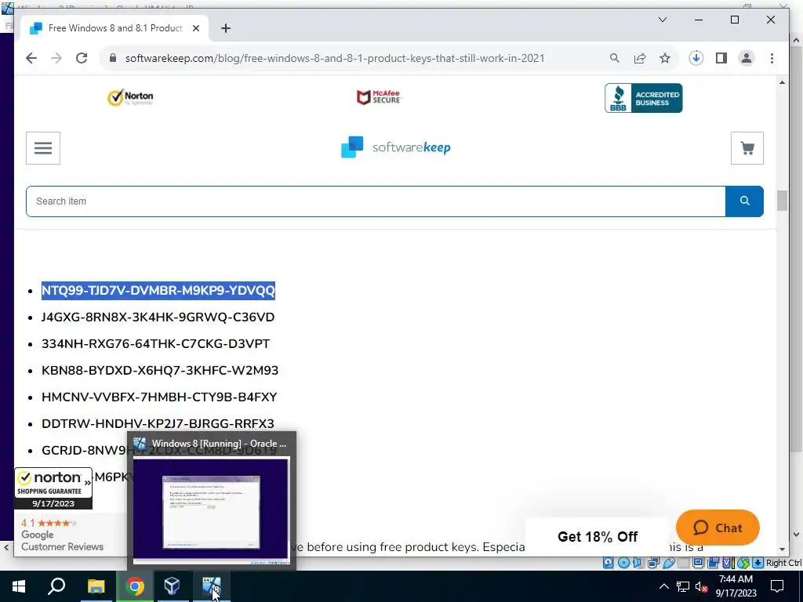Open the hamburger site menu
The width and height of the screenshot is (803, 602).
coord(43,148)
